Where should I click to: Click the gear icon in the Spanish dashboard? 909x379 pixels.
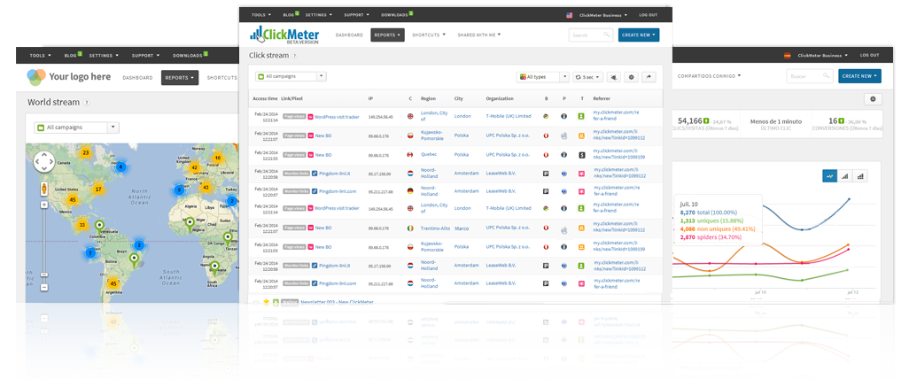point(874,99)
